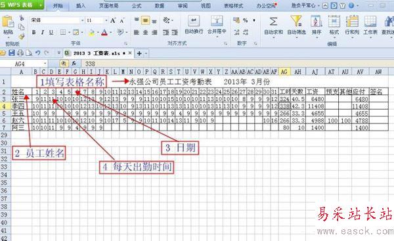Click the plus button for new document

point(139,53)
